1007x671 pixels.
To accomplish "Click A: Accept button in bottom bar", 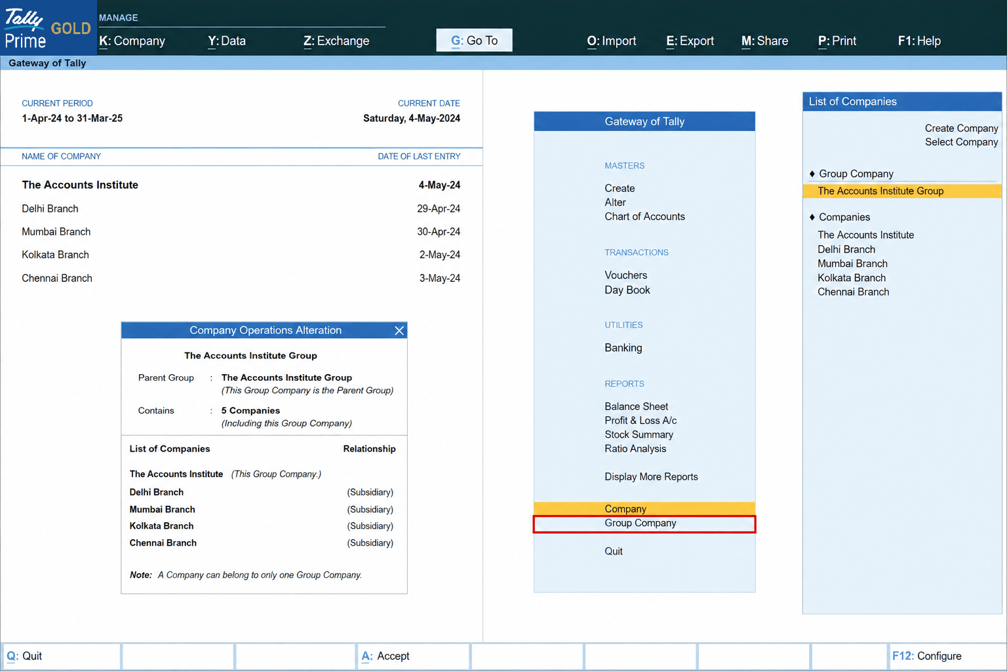I will point(414,656).
